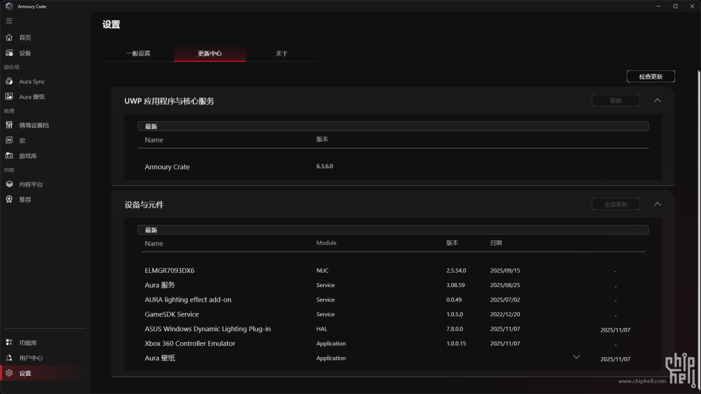Viewport: 701px width, 394px height.
Task: Open Devices (设备) icon in sidebar
Action: [9, 53]
